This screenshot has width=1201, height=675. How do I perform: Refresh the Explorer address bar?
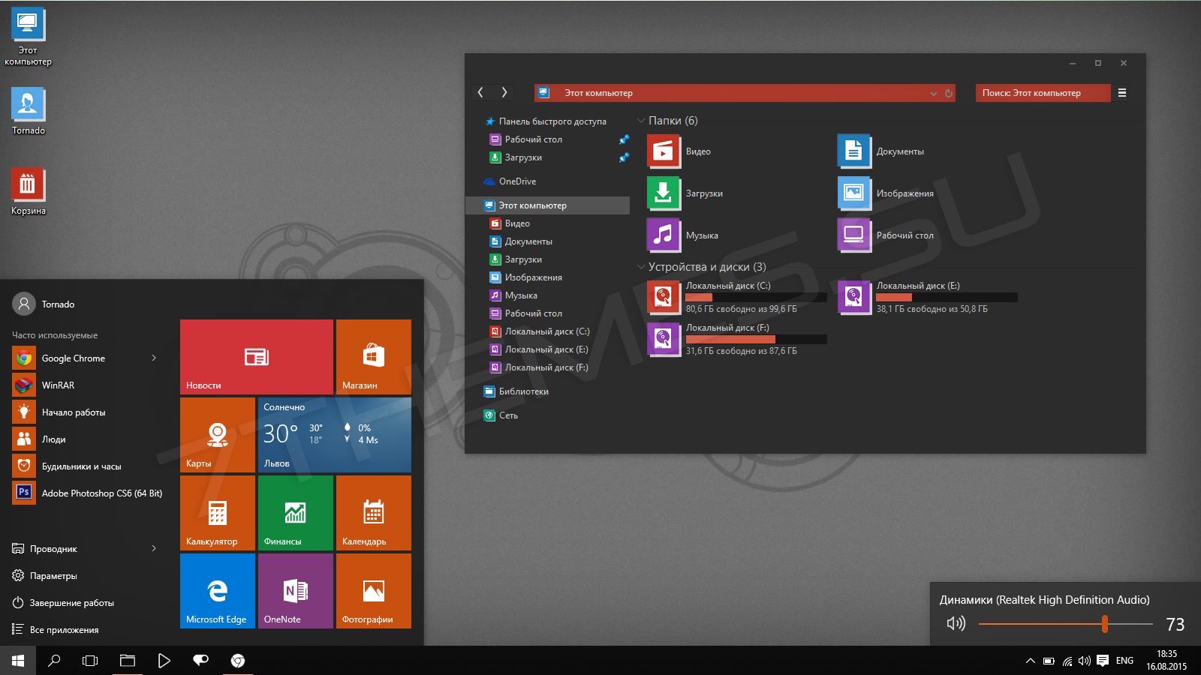coord(949,94)
